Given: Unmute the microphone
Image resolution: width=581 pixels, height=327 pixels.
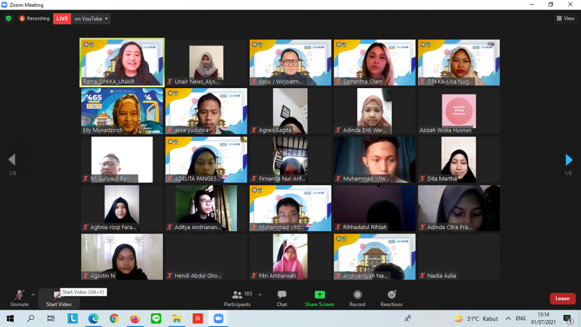Looking at the screenshot, I should click(19, 298).
